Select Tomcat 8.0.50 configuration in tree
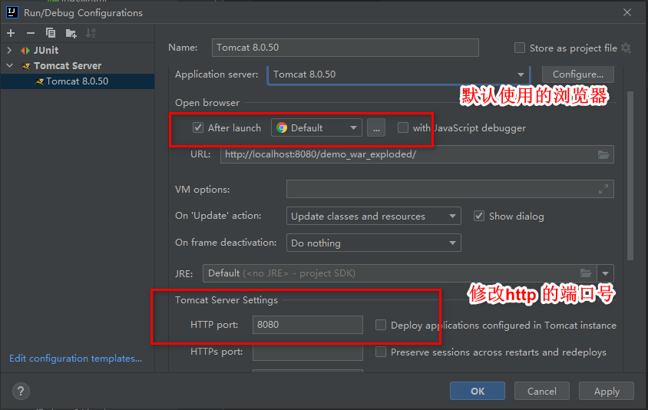This screenshot has width=648, height=410. tap(78, 81)
